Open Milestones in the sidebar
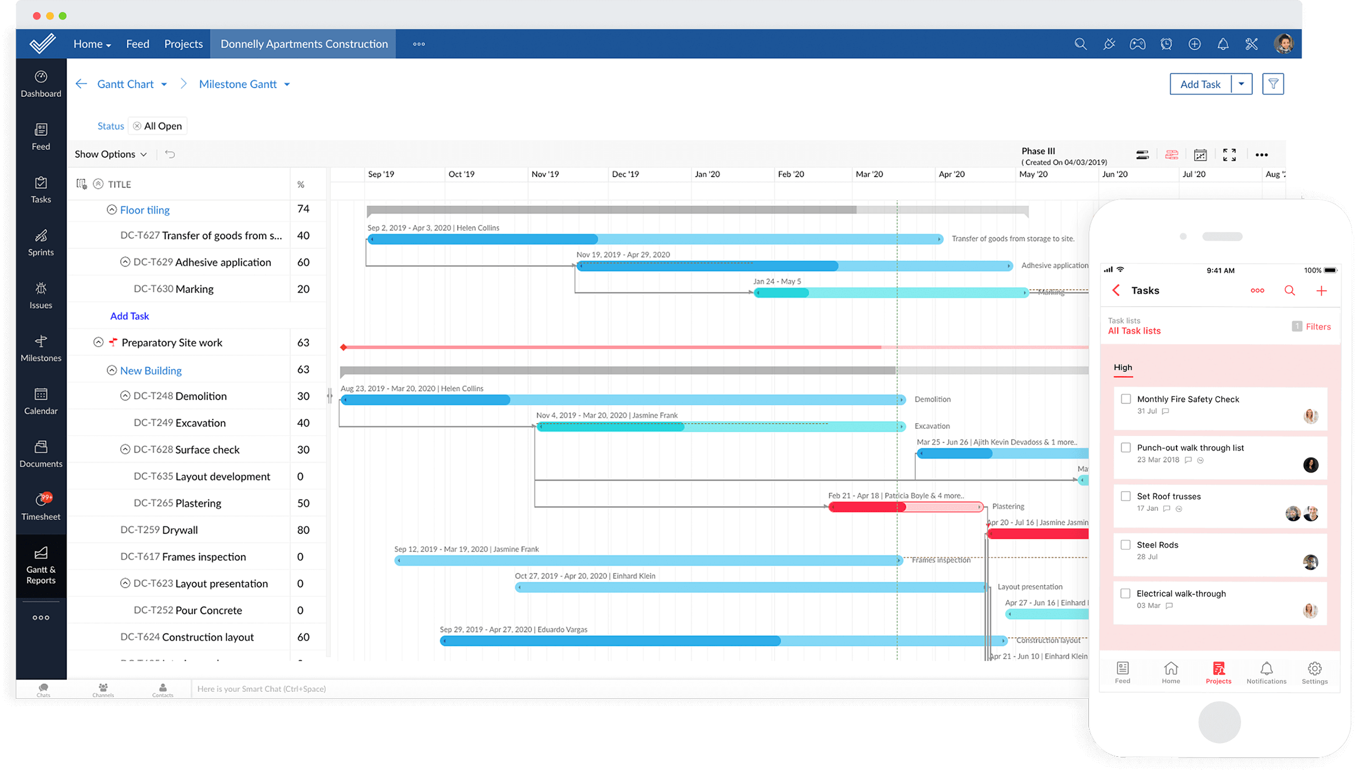Viewport: 1359px width, 772px height. 41,349
